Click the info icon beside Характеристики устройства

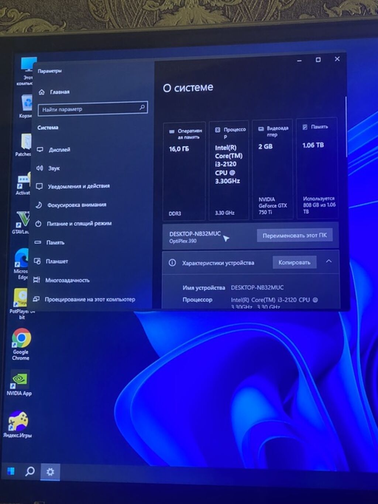point(172,263)
